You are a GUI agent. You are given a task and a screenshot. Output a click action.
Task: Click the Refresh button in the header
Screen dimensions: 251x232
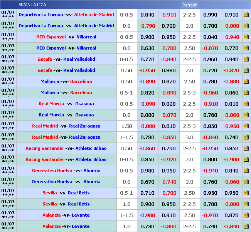[x=190, y=5]
